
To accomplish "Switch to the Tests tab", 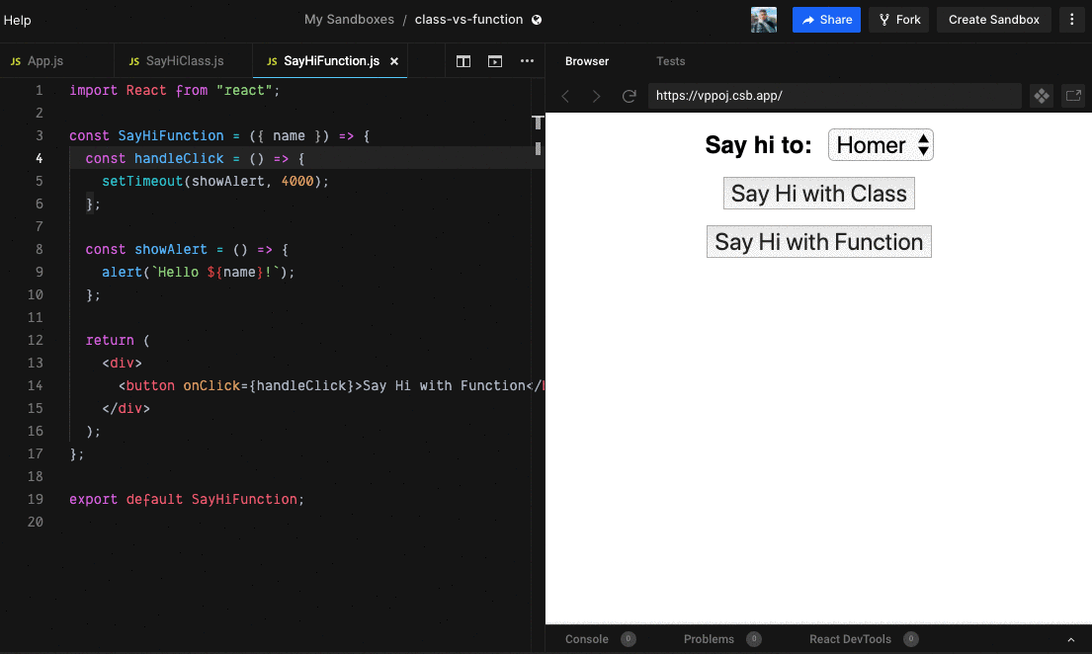I will 670,60.
